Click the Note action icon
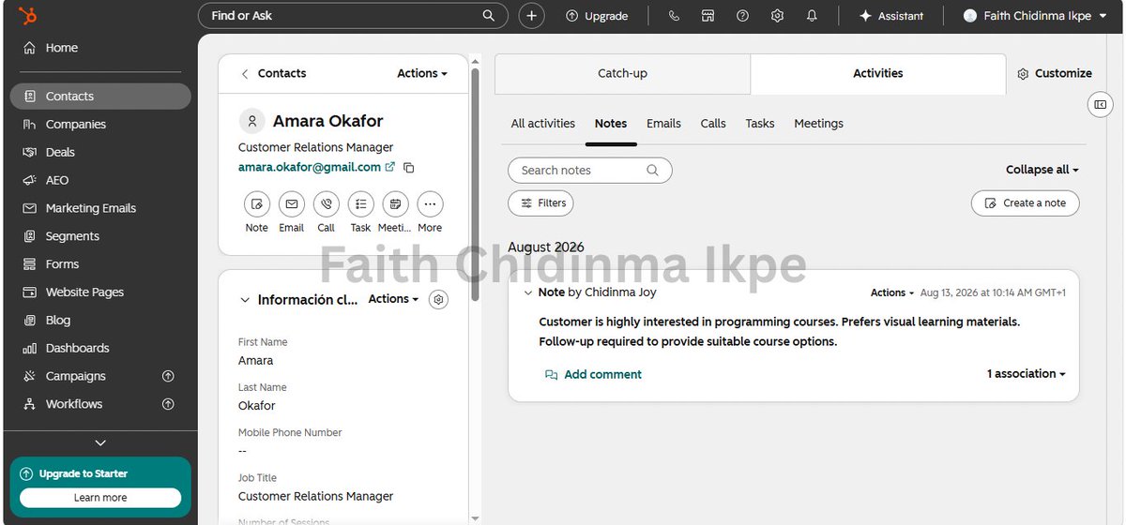 pyautogui.click(x=256, y=204)
